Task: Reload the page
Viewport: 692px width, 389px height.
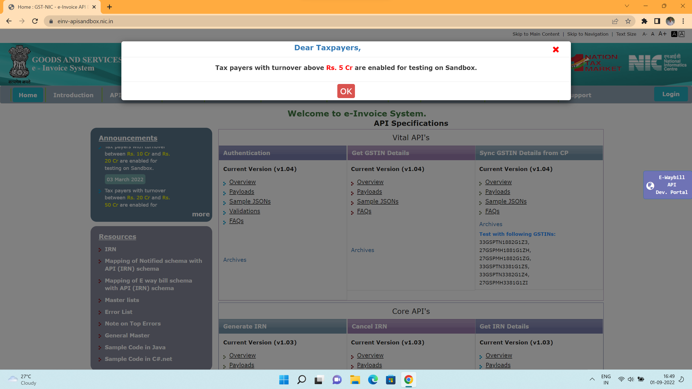Action: [35, 21]
